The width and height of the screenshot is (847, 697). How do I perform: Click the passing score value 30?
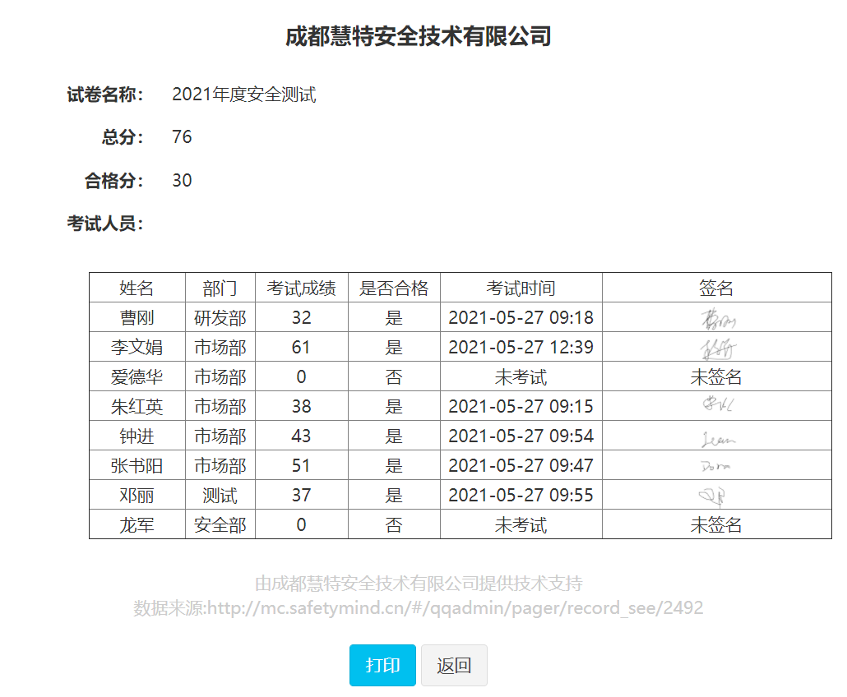click(182, 180)
